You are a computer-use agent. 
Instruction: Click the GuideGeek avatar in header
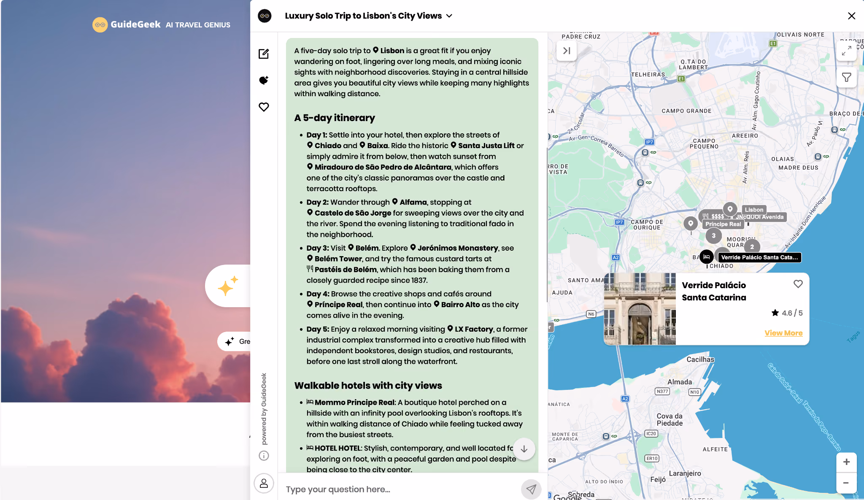[x=265, y=16]
